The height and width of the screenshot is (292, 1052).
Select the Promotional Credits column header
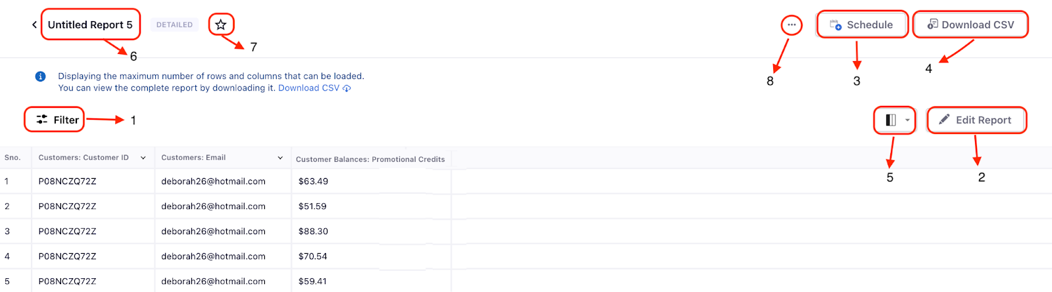tap(370, 159)
